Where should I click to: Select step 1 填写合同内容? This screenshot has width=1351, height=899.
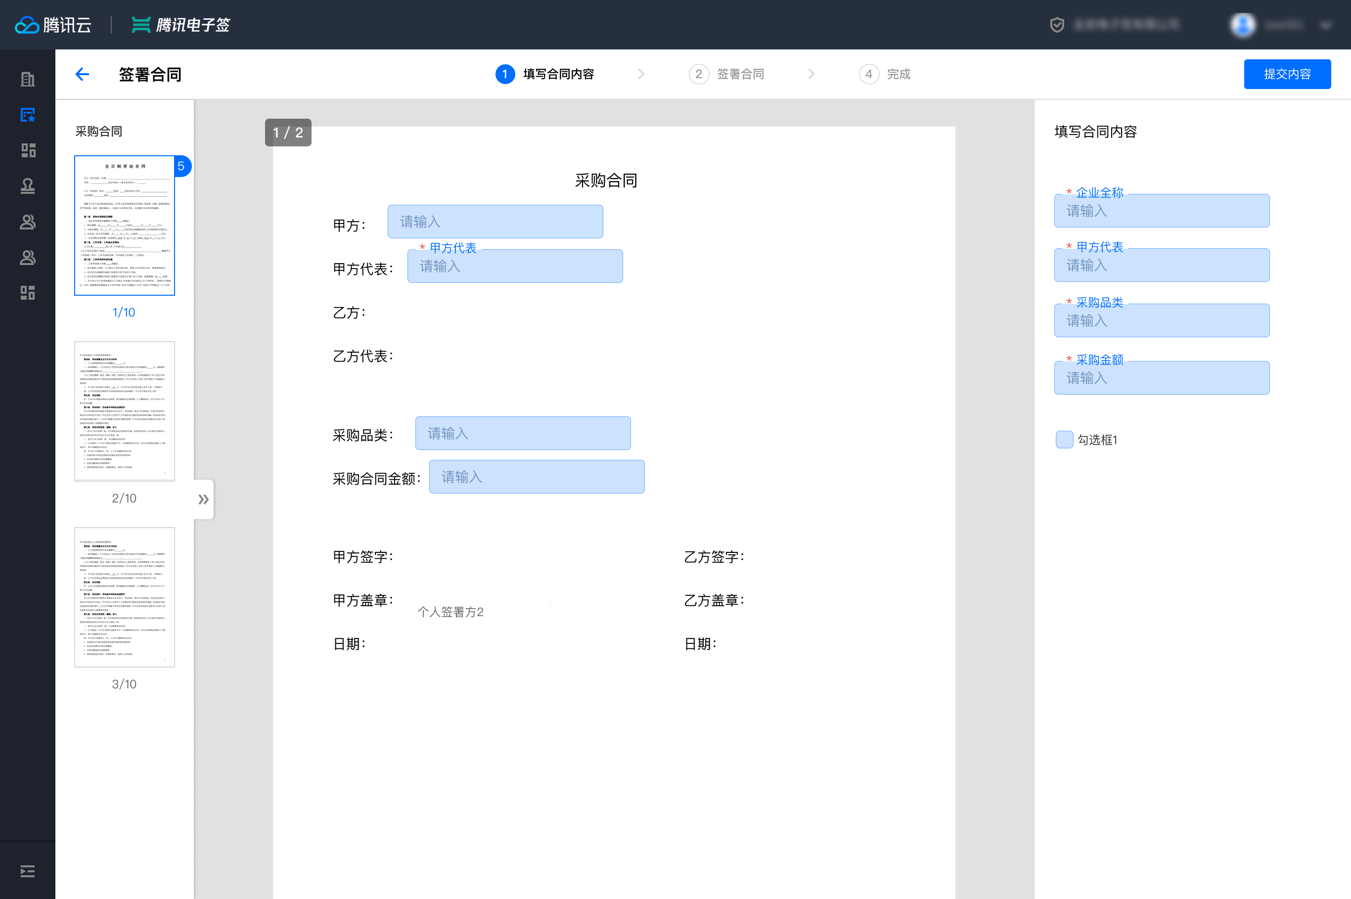[x=544, y=74]
